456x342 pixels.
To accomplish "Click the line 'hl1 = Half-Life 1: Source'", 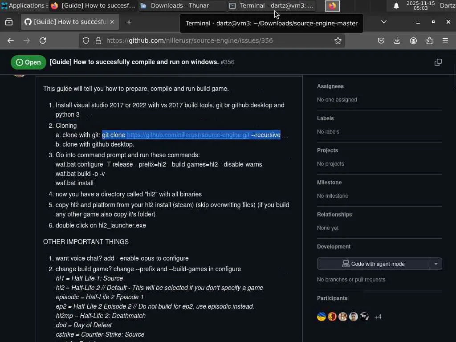I will pyautogui.click(x=89, y=278).
